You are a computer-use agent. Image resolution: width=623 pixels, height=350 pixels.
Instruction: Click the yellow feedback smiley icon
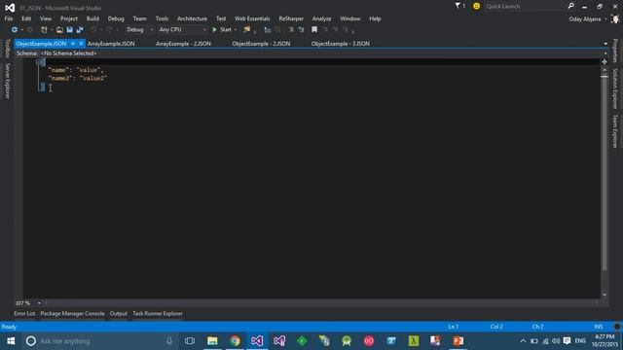(x=476, y=6)
